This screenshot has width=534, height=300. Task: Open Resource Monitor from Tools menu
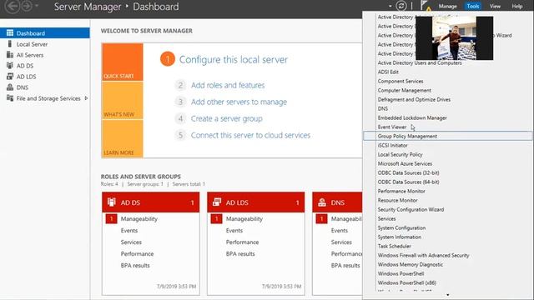[397, 200]
